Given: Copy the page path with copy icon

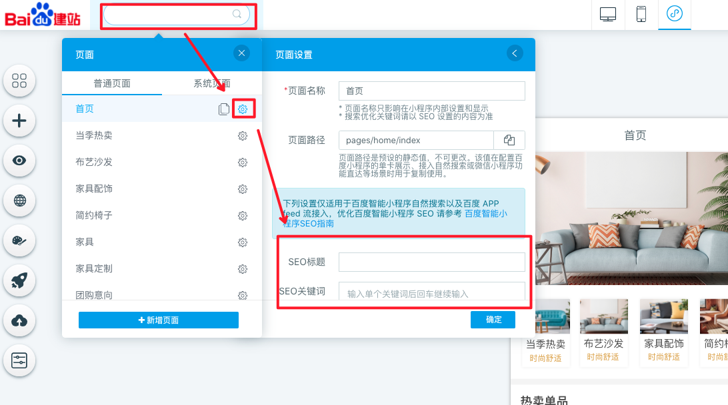Looking at the screenshot, I should click(509, 140).
